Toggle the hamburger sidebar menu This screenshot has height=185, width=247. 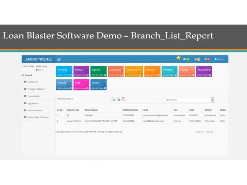[x=59, y=59]
